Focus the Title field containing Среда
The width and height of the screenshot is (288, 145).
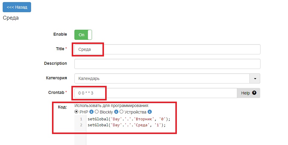[x=167, y=49]
